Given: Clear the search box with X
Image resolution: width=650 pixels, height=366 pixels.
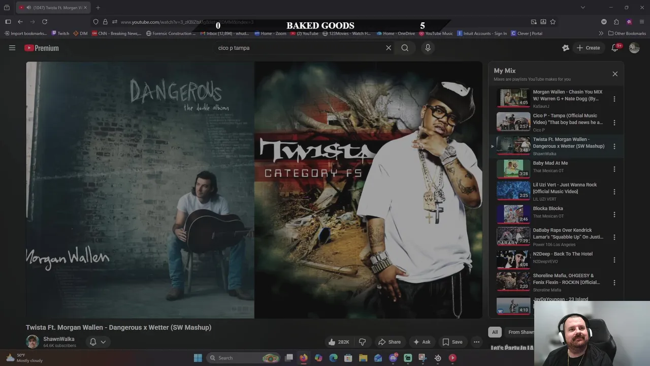Looking at the screenshot, I should coord(388,48).
